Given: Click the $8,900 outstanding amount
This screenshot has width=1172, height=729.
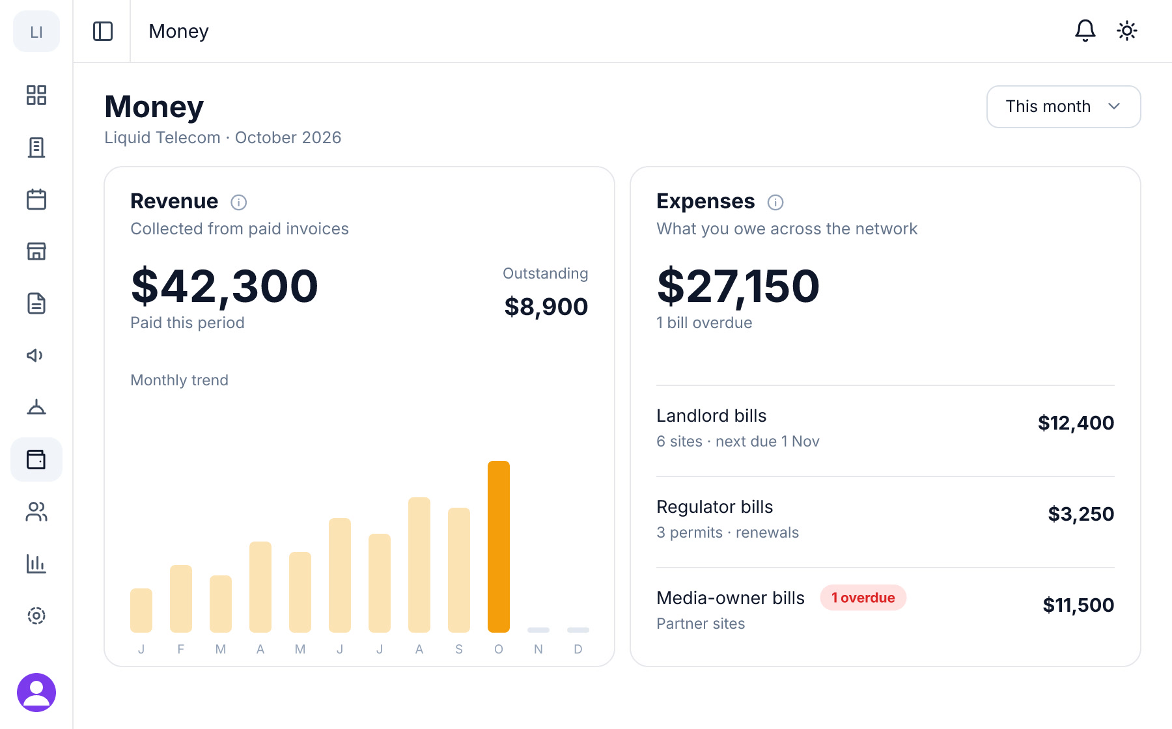Looking at the screenshot, I should click(546, 307).
